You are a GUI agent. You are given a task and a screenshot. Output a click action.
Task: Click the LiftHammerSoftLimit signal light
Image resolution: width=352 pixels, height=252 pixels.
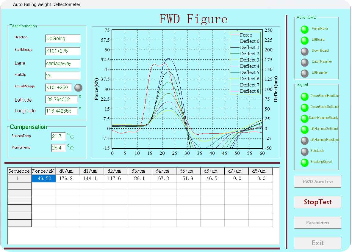click(304, 130)
